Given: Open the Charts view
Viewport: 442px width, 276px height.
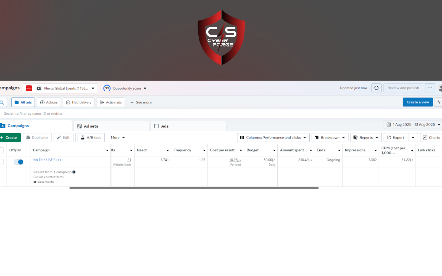Looking at the screenshot, I should (x=431, y=137).
